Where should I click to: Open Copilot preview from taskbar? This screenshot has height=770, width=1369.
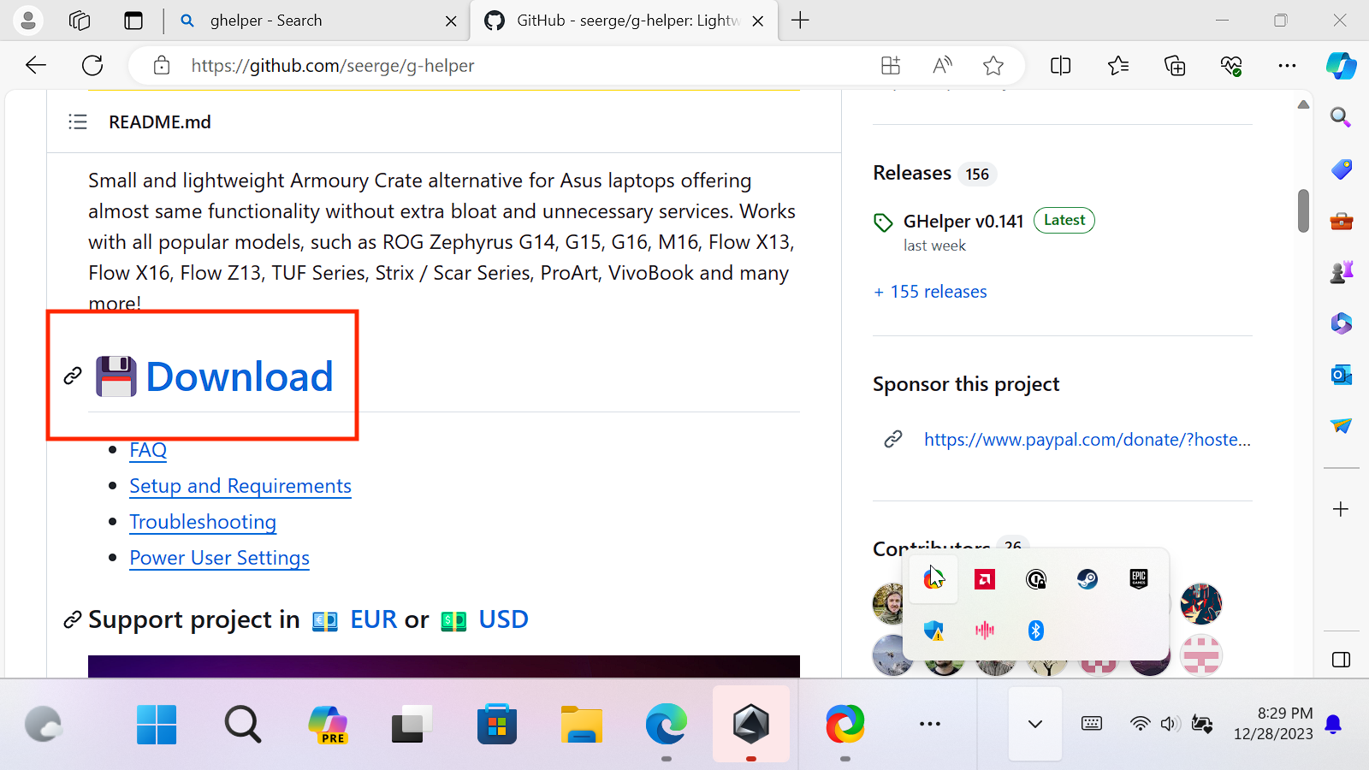coord(328,725)
